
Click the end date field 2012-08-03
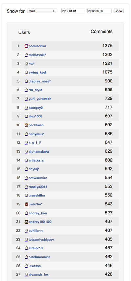[100, 11]
